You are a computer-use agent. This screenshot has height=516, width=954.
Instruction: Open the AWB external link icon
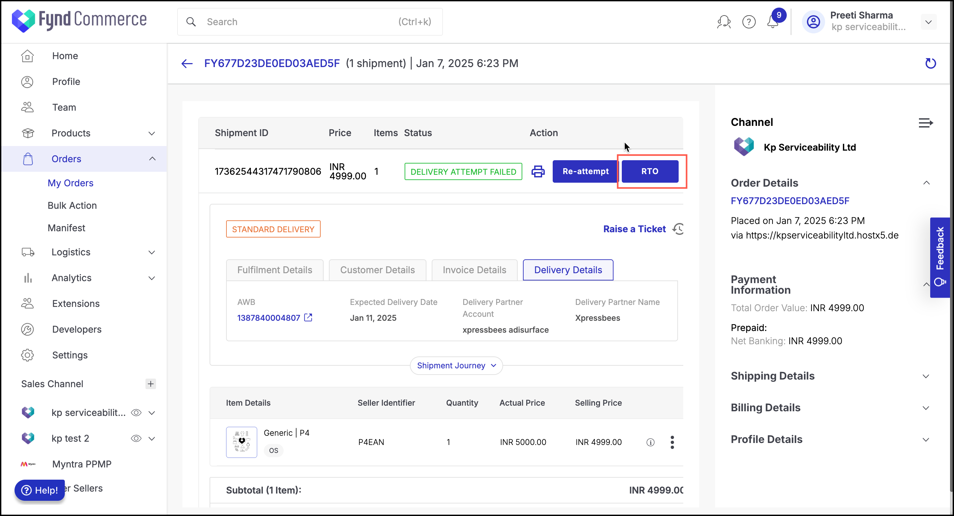(x=308, y=317)
